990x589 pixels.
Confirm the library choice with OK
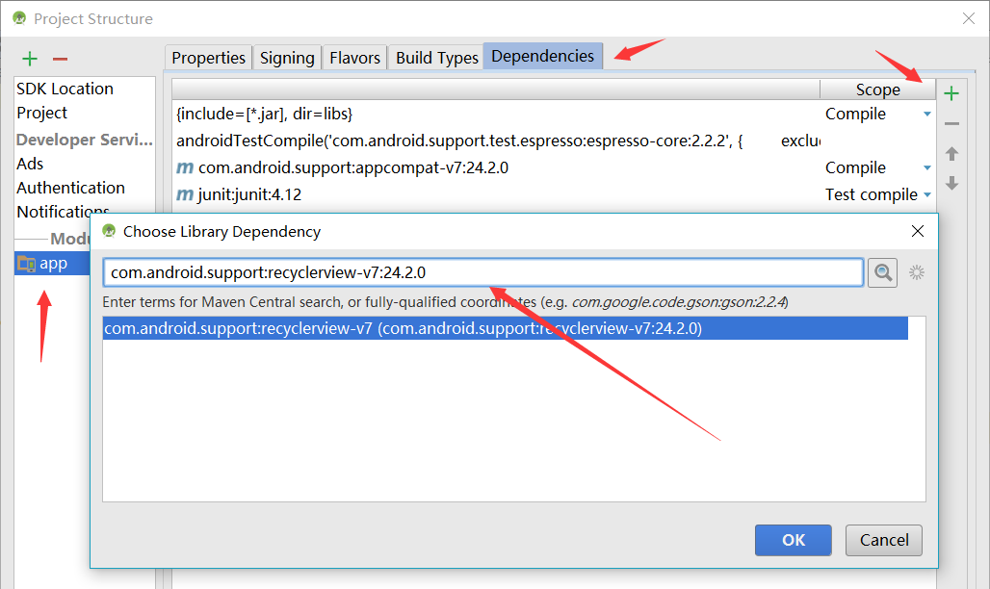coord(793,540)
